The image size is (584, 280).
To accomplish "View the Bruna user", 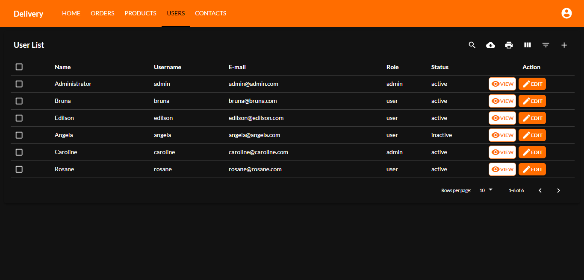I will pos(502,101).
